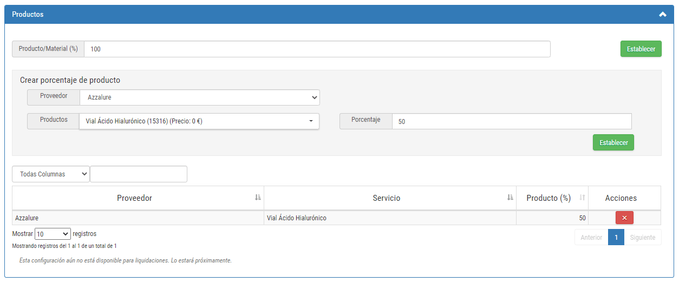Focus the Porcentaje input field
Viewport: 679px width, 282px height.
(x=512, y=121)
